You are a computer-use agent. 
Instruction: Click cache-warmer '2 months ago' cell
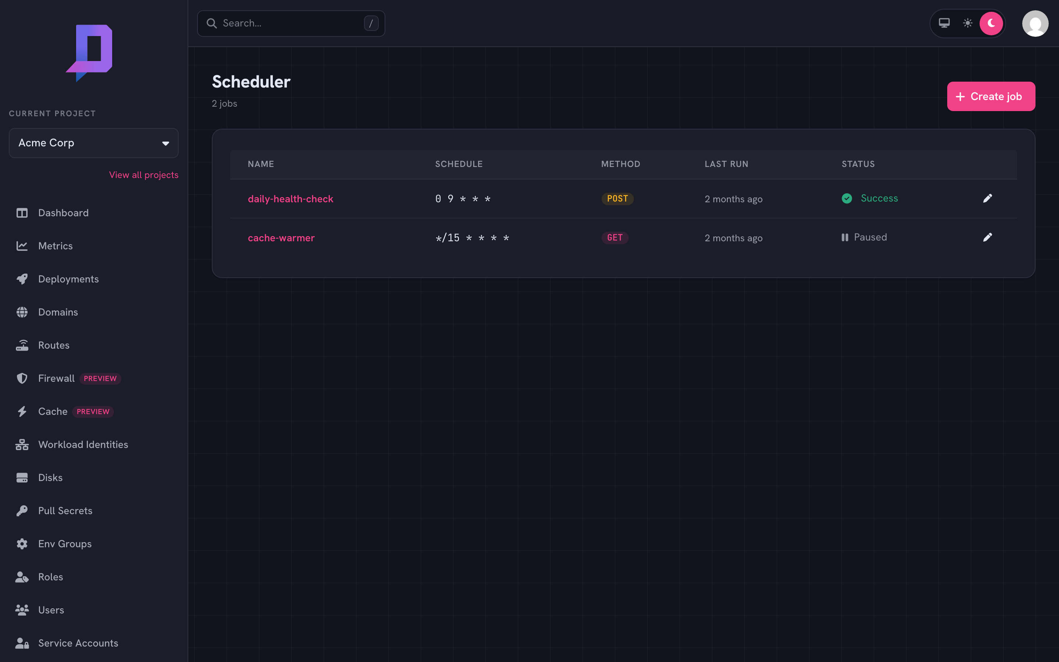coord(734,238)
